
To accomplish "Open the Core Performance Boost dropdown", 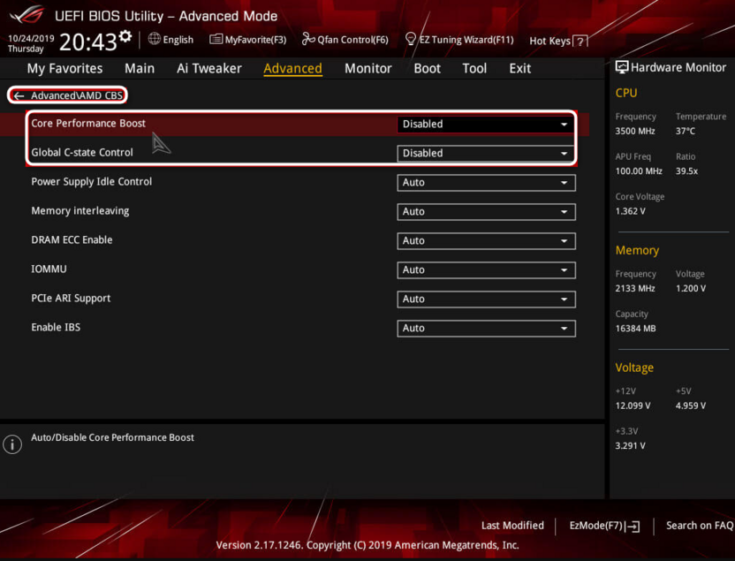I will [486, 125].
